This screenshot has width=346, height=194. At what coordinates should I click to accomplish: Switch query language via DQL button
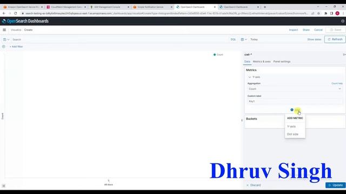(233, 39)
